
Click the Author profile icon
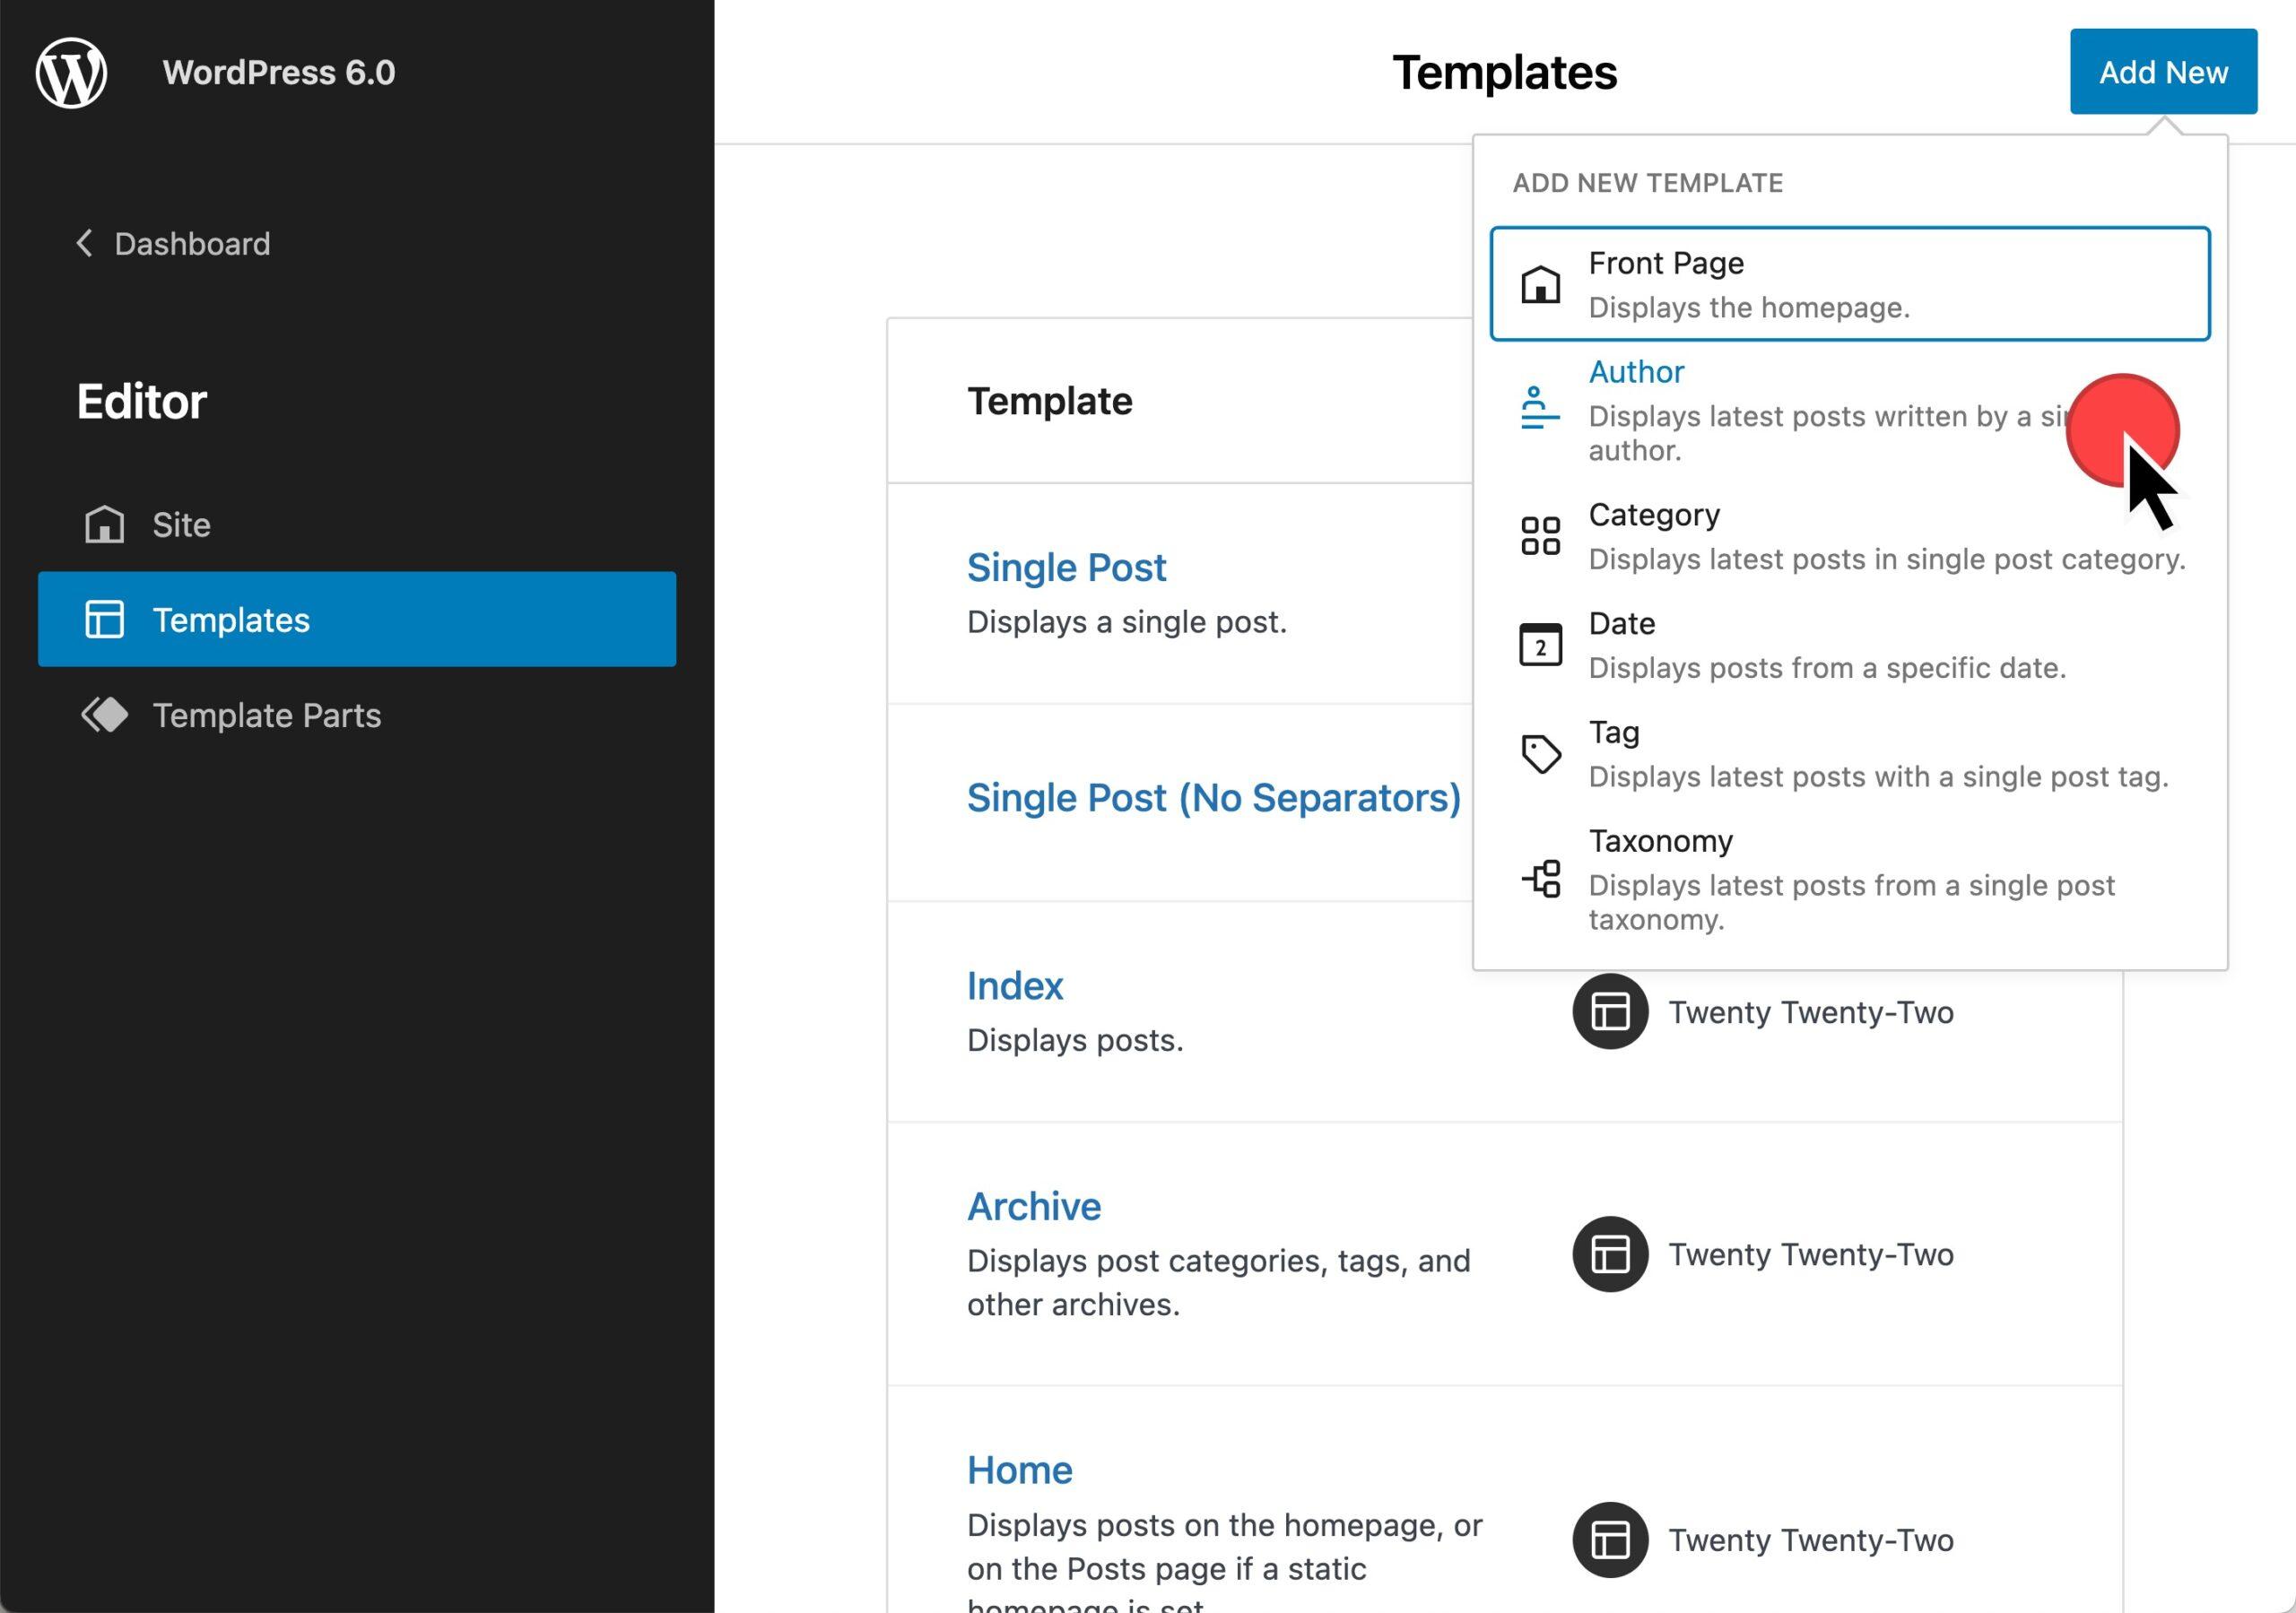(1538, 408)
